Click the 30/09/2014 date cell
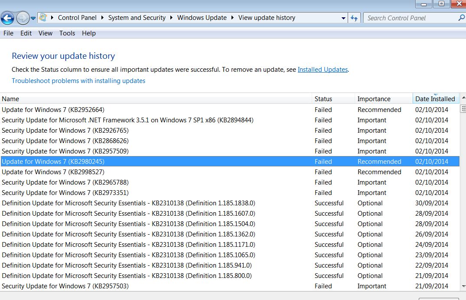 click(431, 203)
